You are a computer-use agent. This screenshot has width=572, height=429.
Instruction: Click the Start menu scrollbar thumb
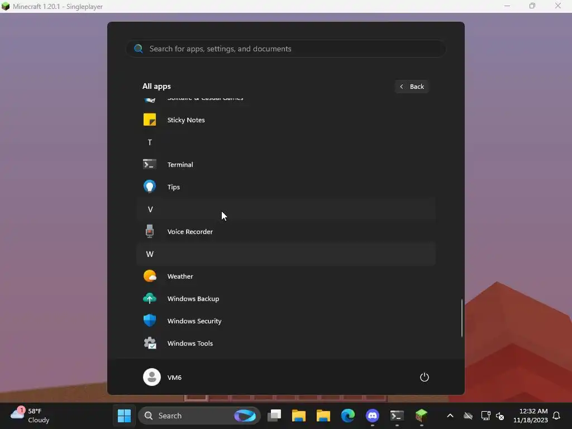(462, 318)
